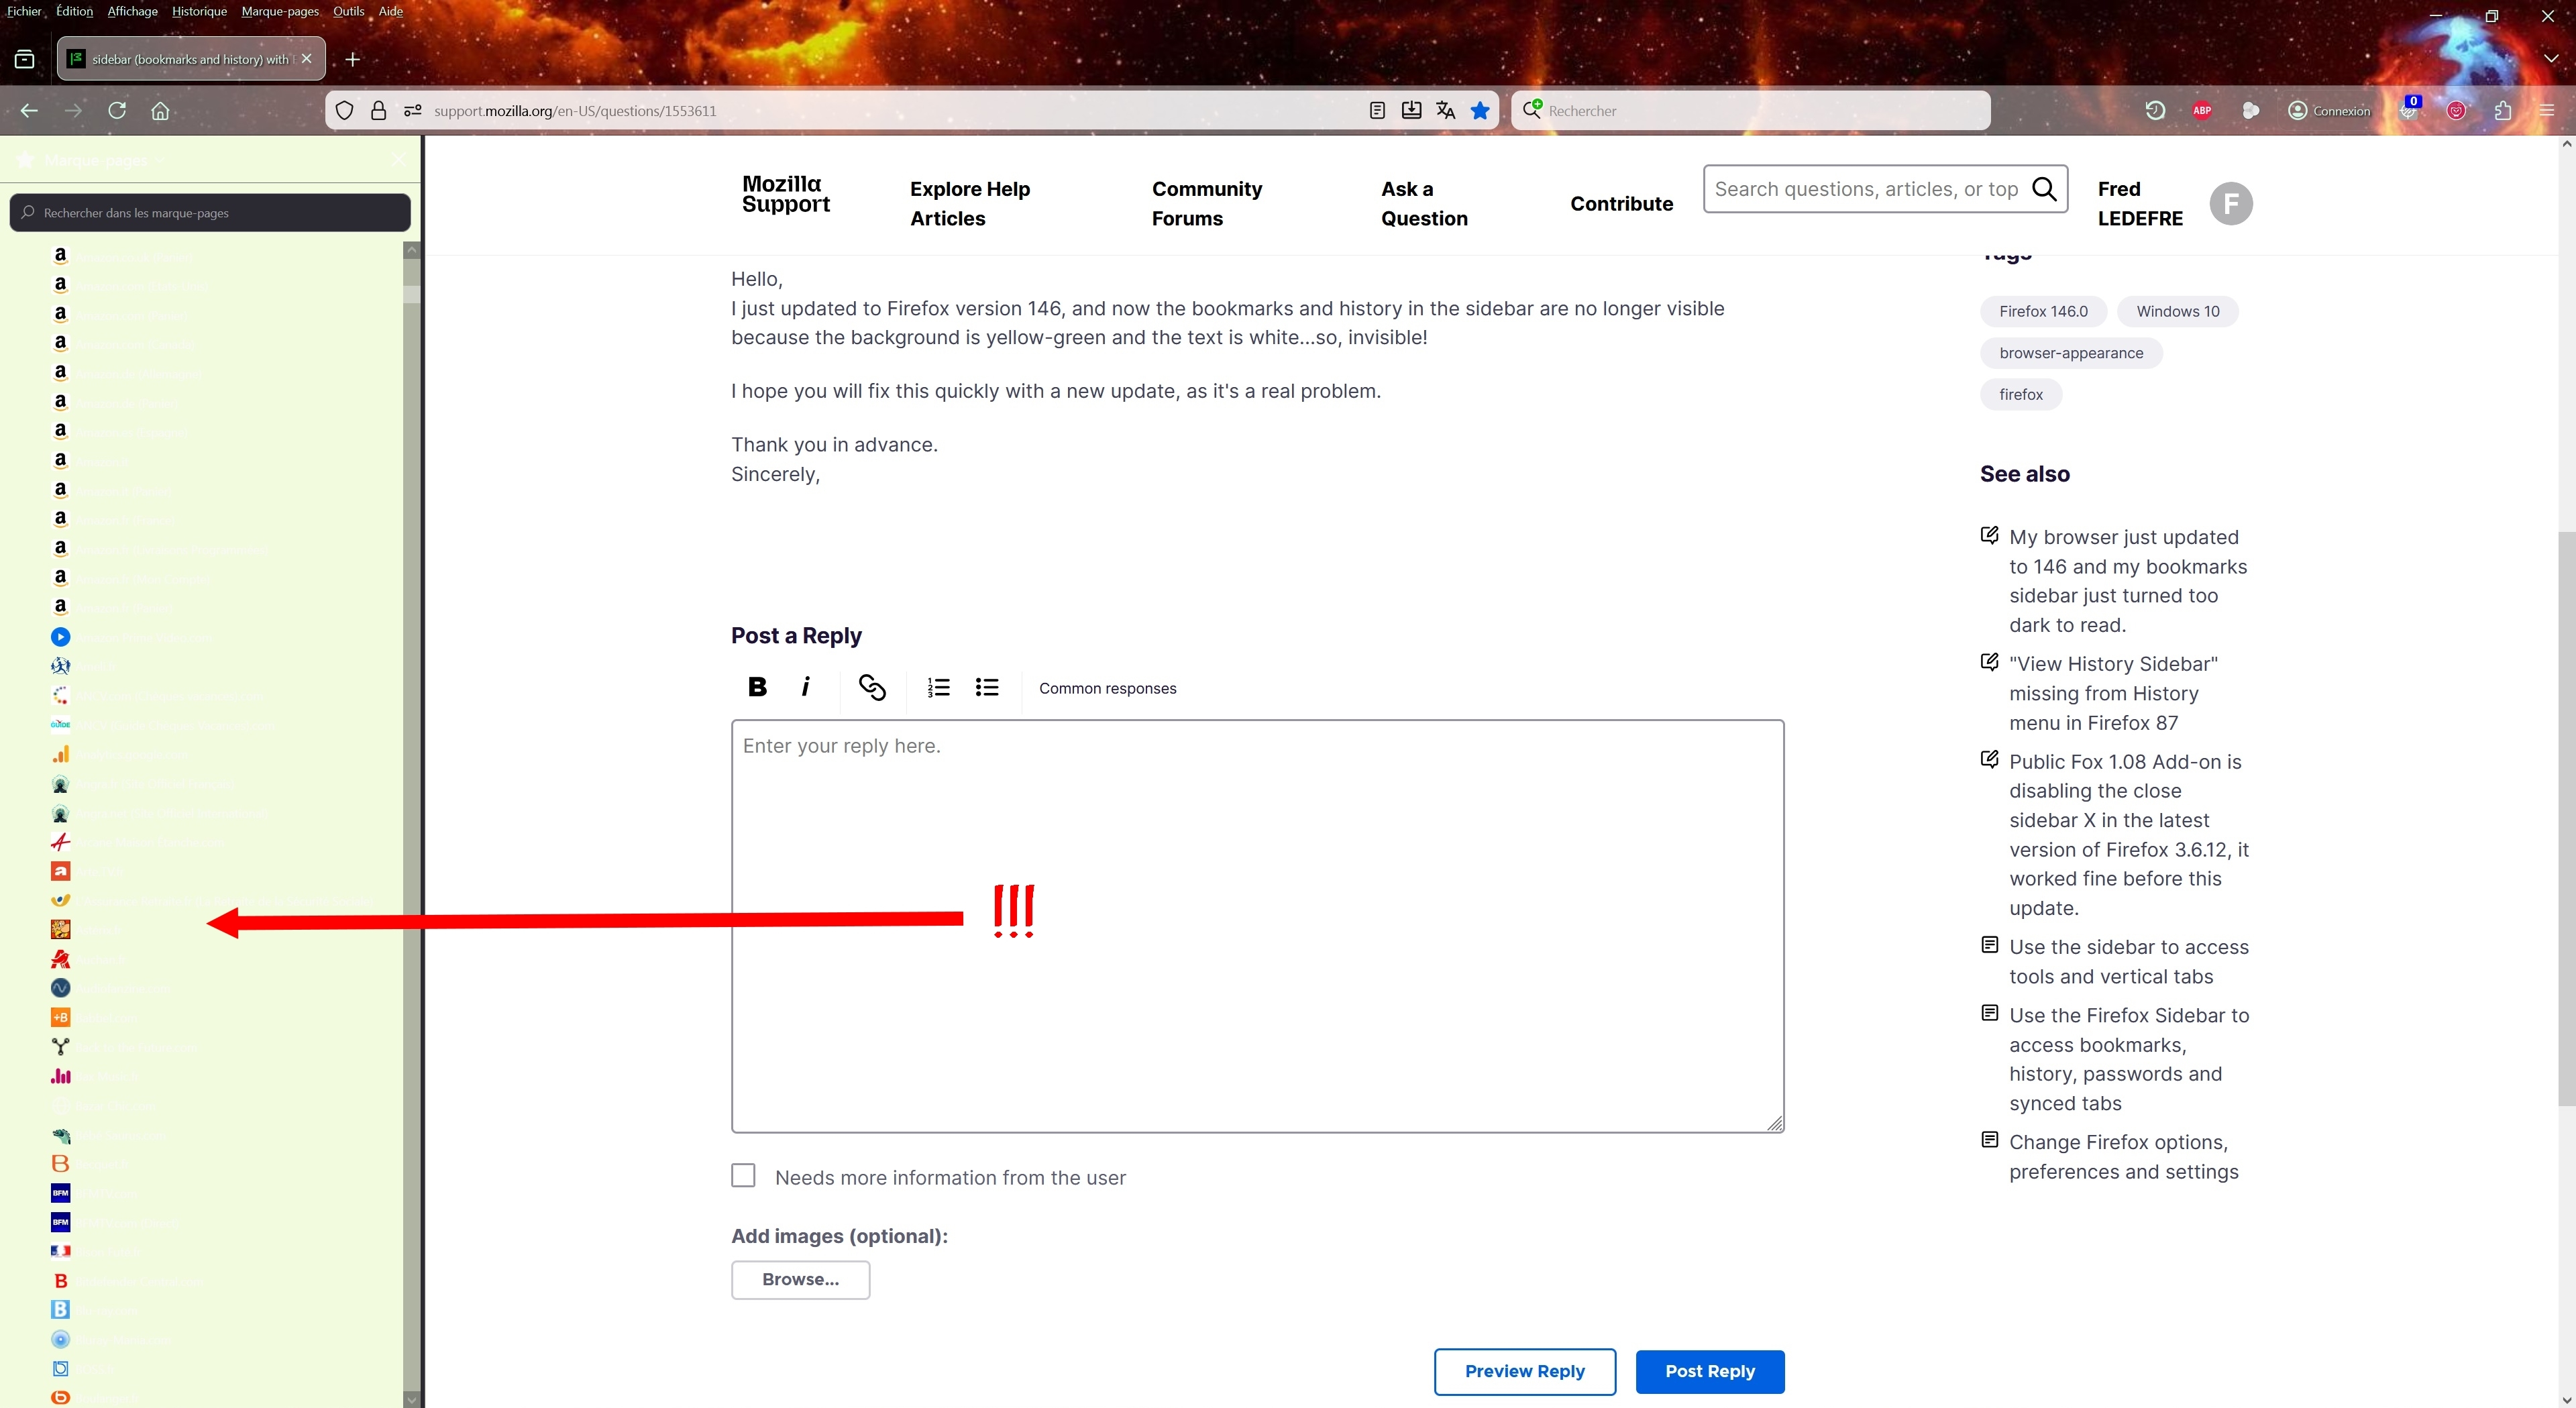This screenshot has height=1408, width=2576.
Task: Check 'Needs more information from the user'
Action: point(743,1176)
